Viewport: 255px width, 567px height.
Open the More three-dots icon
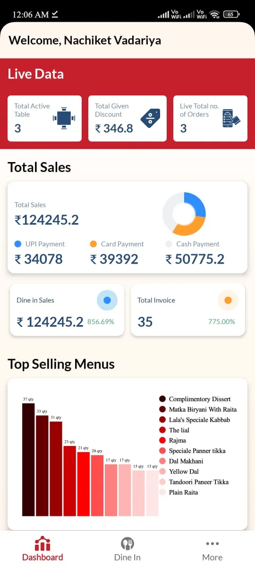coord(212,544)
